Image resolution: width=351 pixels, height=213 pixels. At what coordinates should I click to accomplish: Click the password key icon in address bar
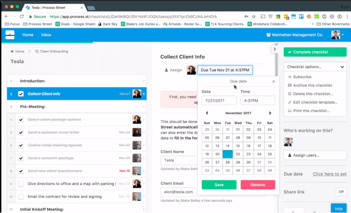click(246, 16)
